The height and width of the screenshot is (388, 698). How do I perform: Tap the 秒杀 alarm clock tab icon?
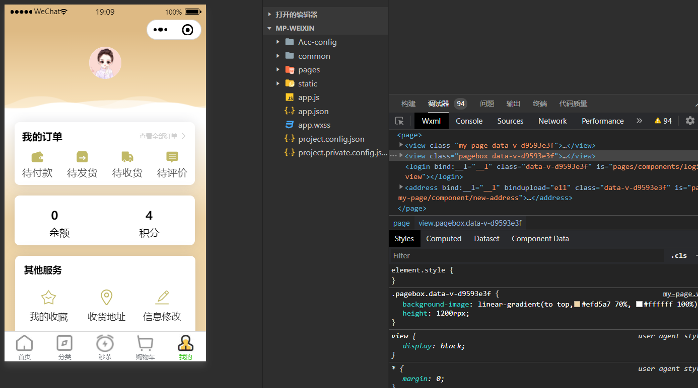pos(105,344)
